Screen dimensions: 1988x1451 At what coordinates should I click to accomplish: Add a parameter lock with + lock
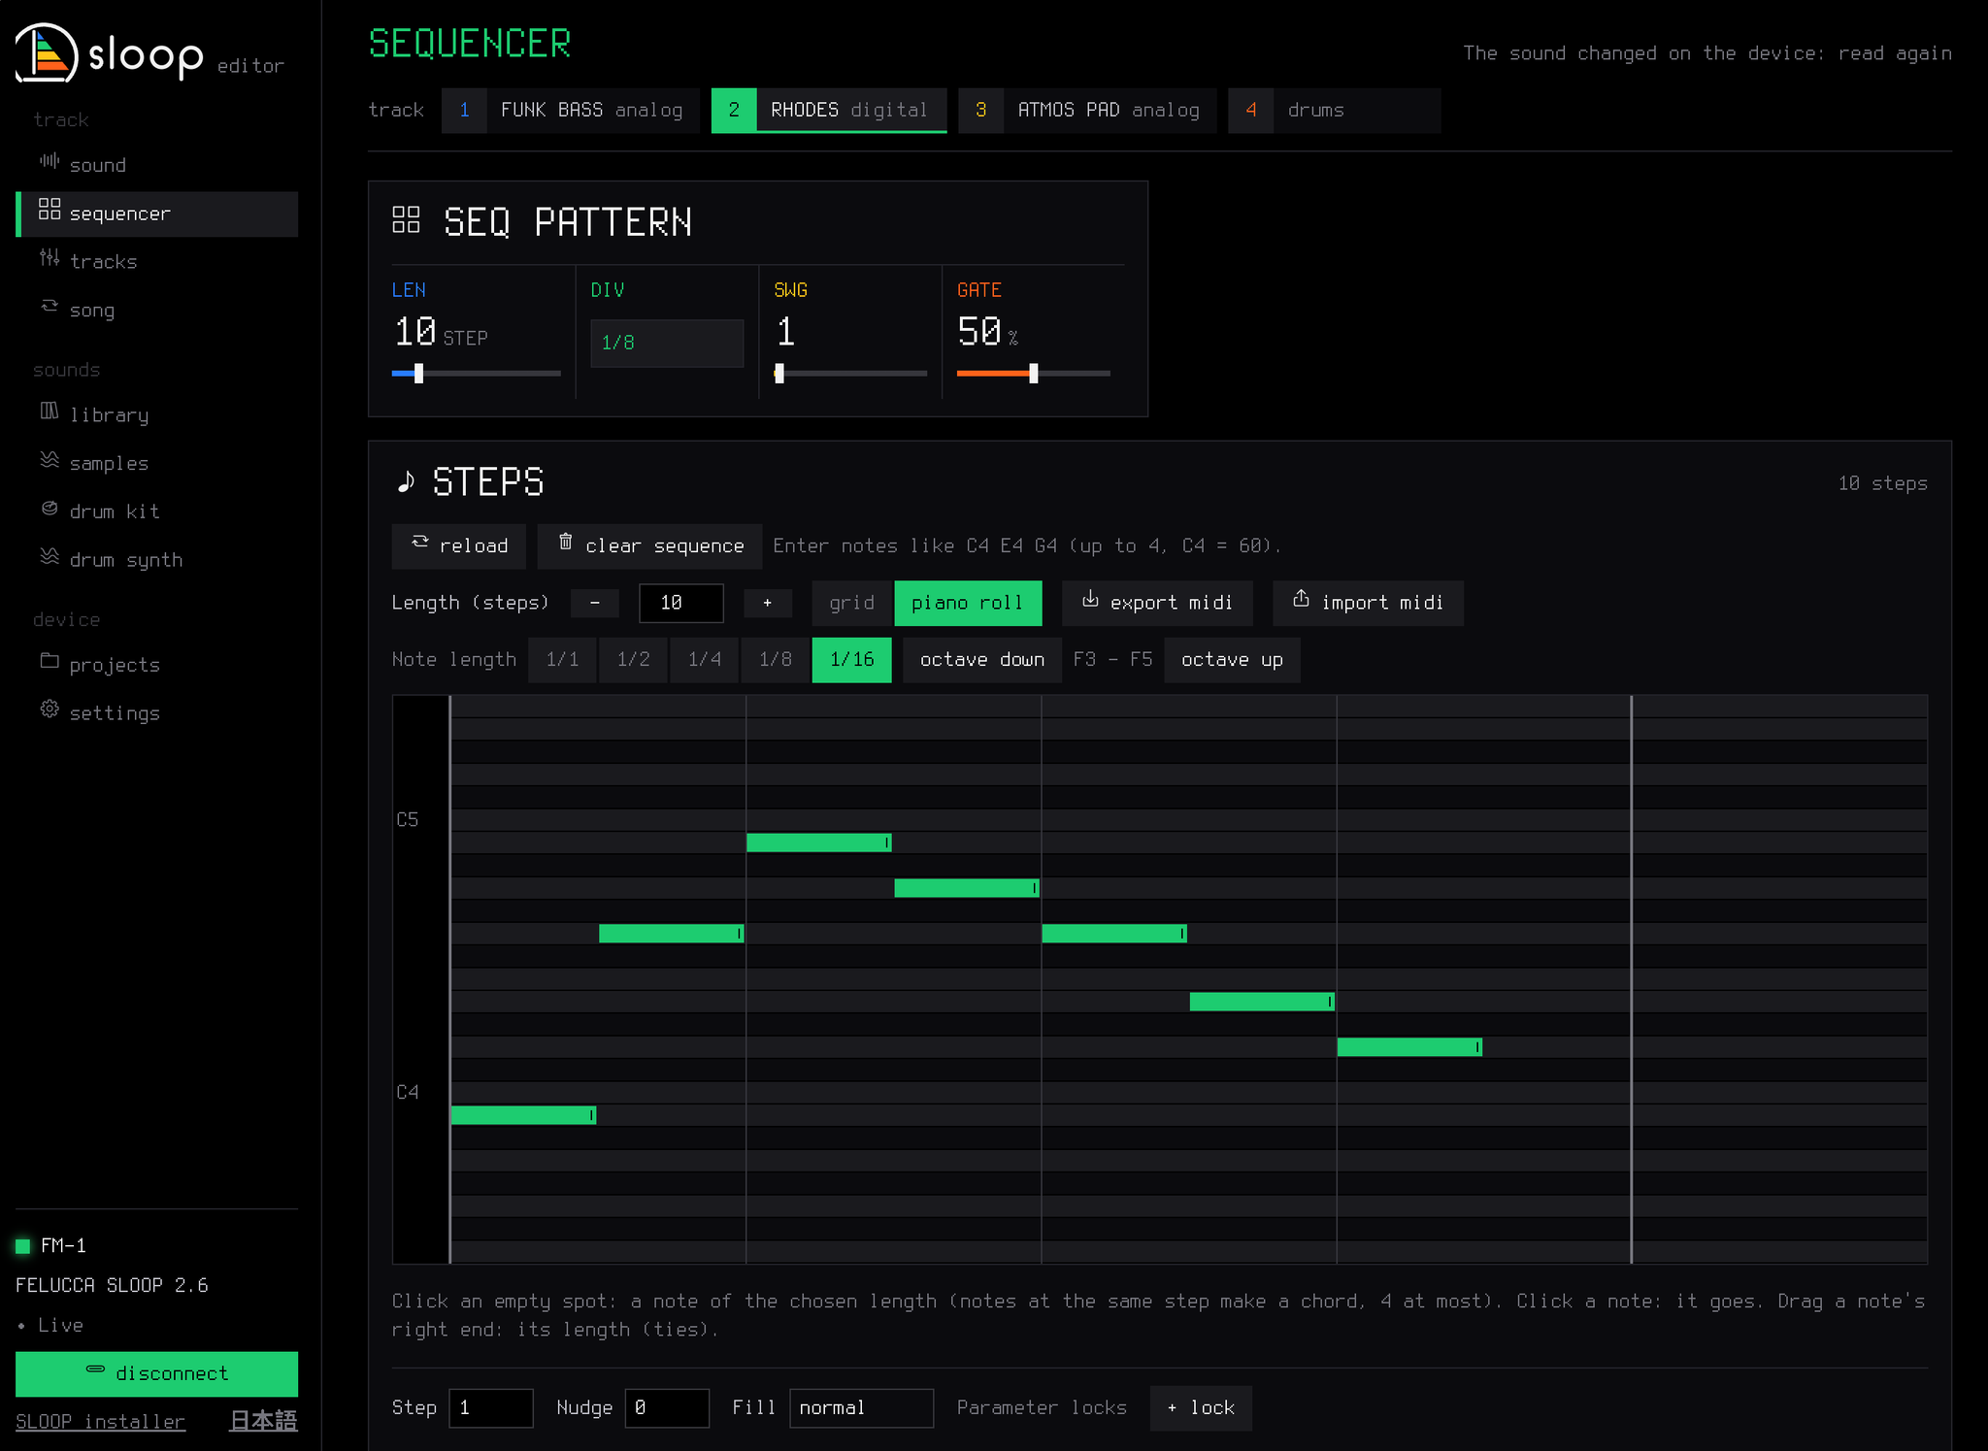coord(1201,1408)
